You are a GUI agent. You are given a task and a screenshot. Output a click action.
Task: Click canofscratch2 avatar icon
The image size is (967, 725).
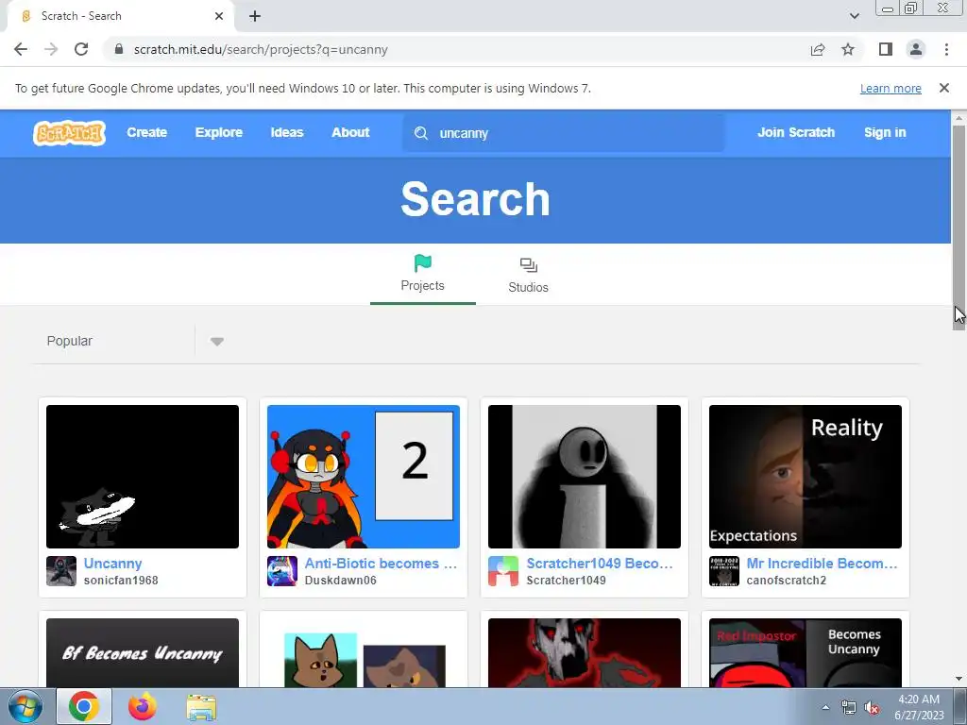click(724, 571)
